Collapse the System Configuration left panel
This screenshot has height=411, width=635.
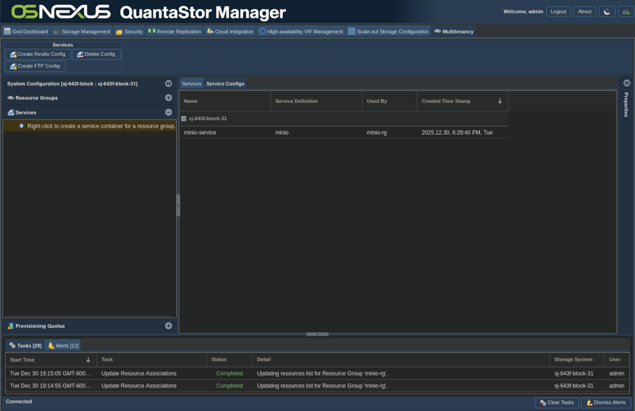click(168, 83)
